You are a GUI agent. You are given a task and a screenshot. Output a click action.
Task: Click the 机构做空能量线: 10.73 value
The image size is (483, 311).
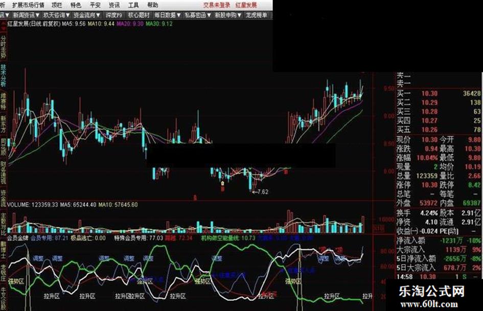tap(228, 238)
